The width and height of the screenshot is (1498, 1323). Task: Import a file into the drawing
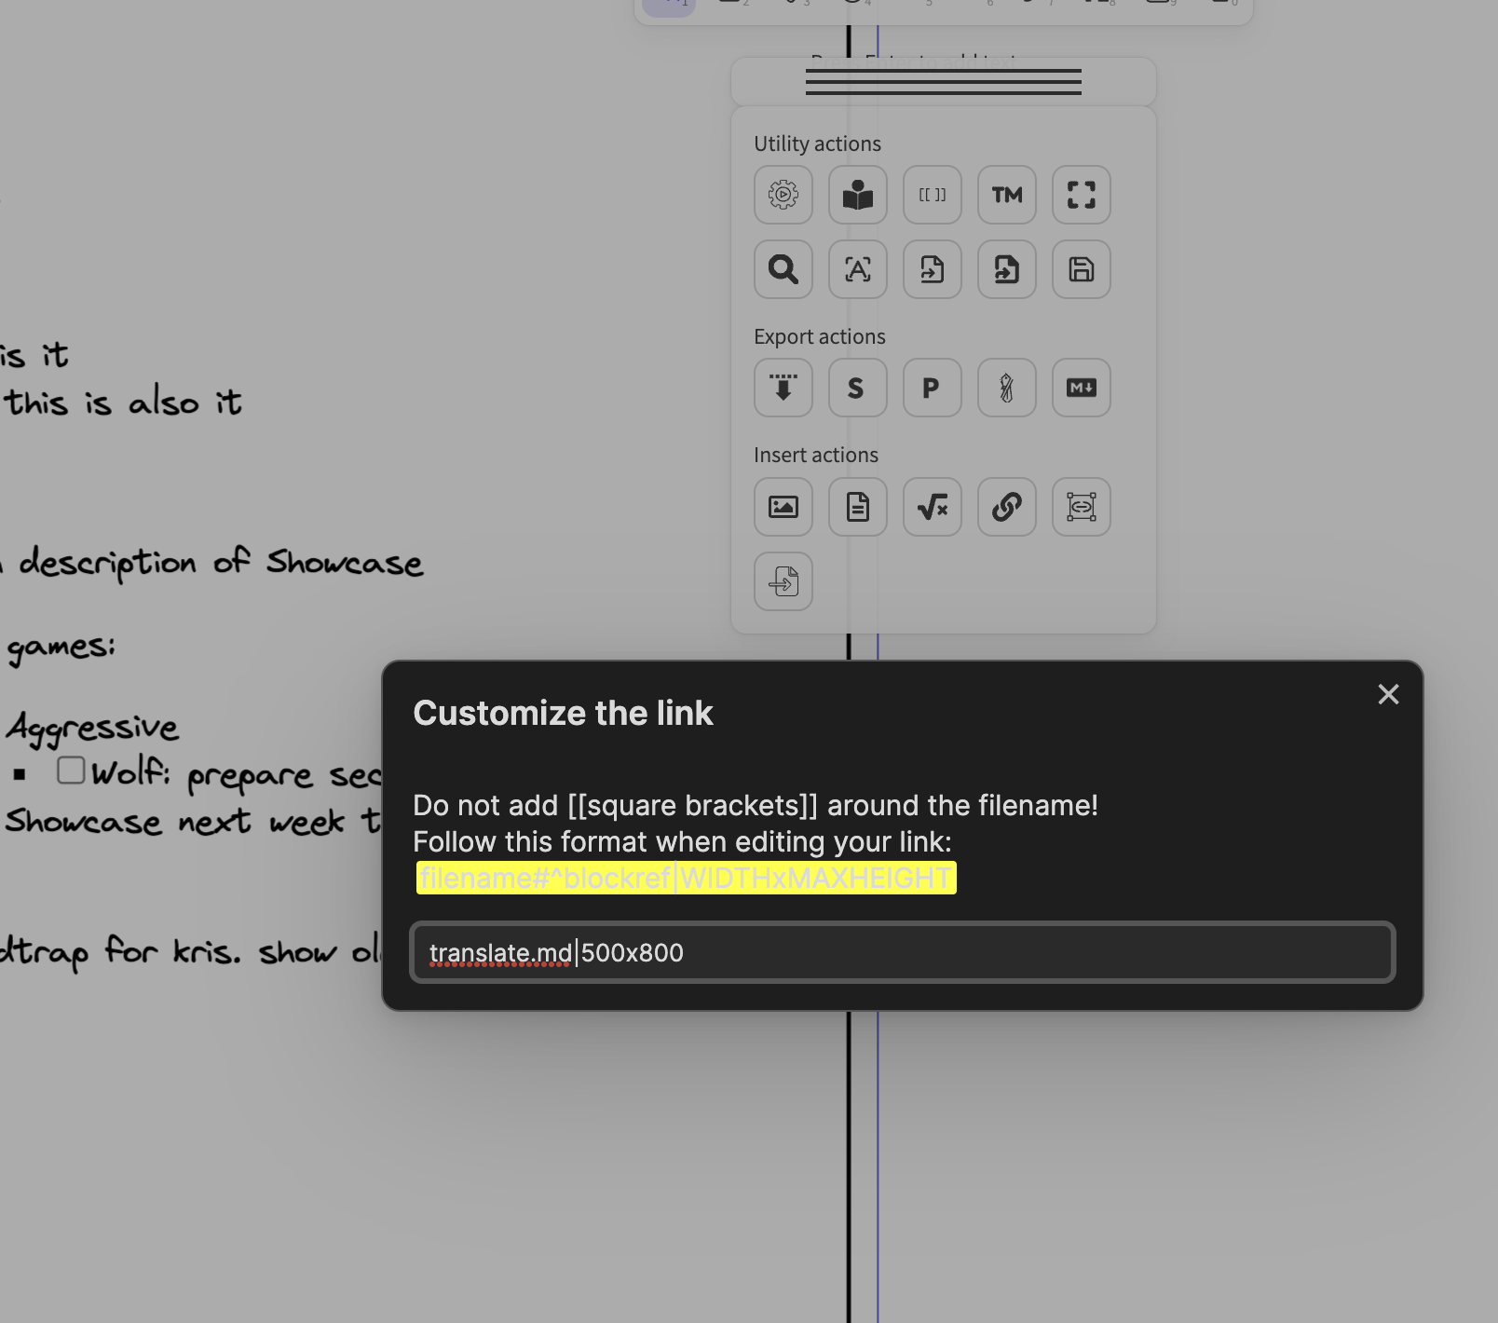point(783,582)
